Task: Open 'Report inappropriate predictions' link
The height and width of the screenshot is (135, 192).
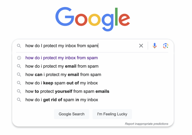Action: coord(146,124)
